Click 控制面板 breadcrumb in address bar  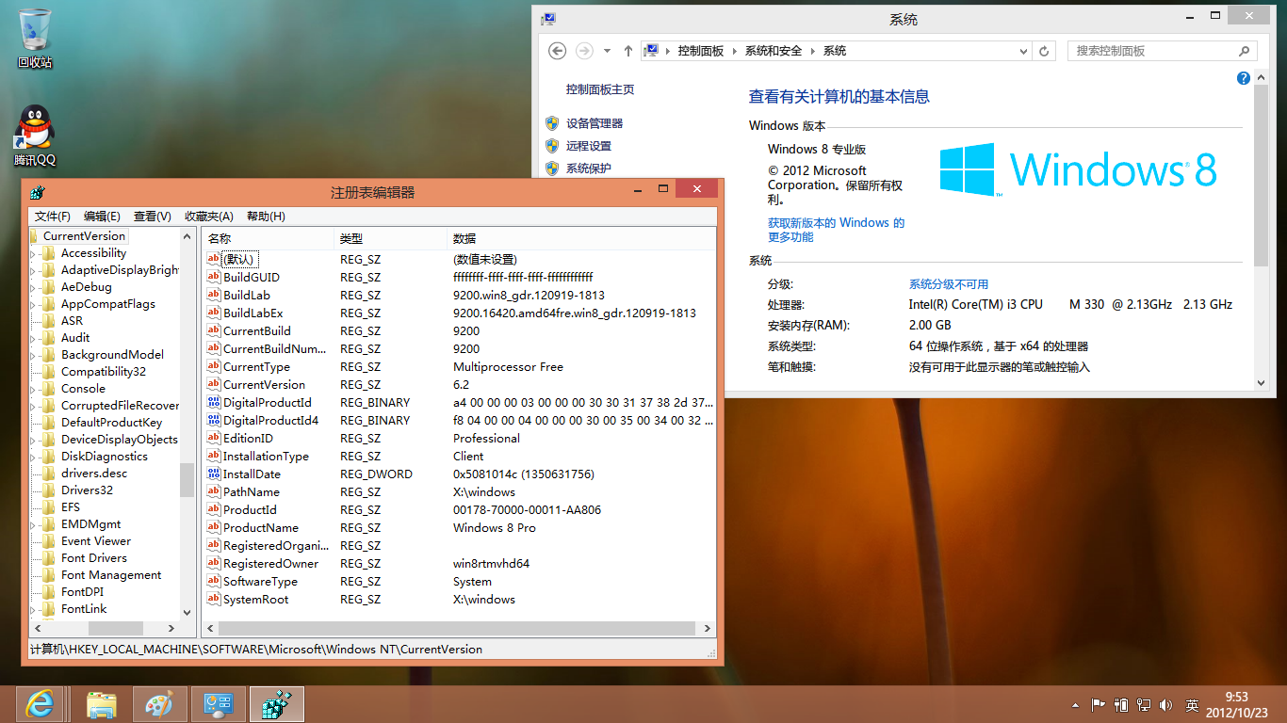pos(701,51)
